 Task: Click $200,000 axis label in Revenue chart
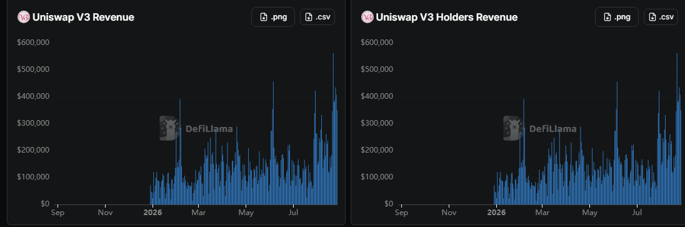pyautogui.click(x=33, y=151)
